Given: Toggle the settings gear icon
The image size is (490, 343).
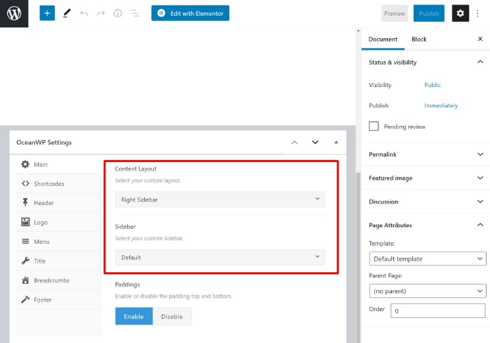Looking at the screenshot, I should [x=461, y=14].
